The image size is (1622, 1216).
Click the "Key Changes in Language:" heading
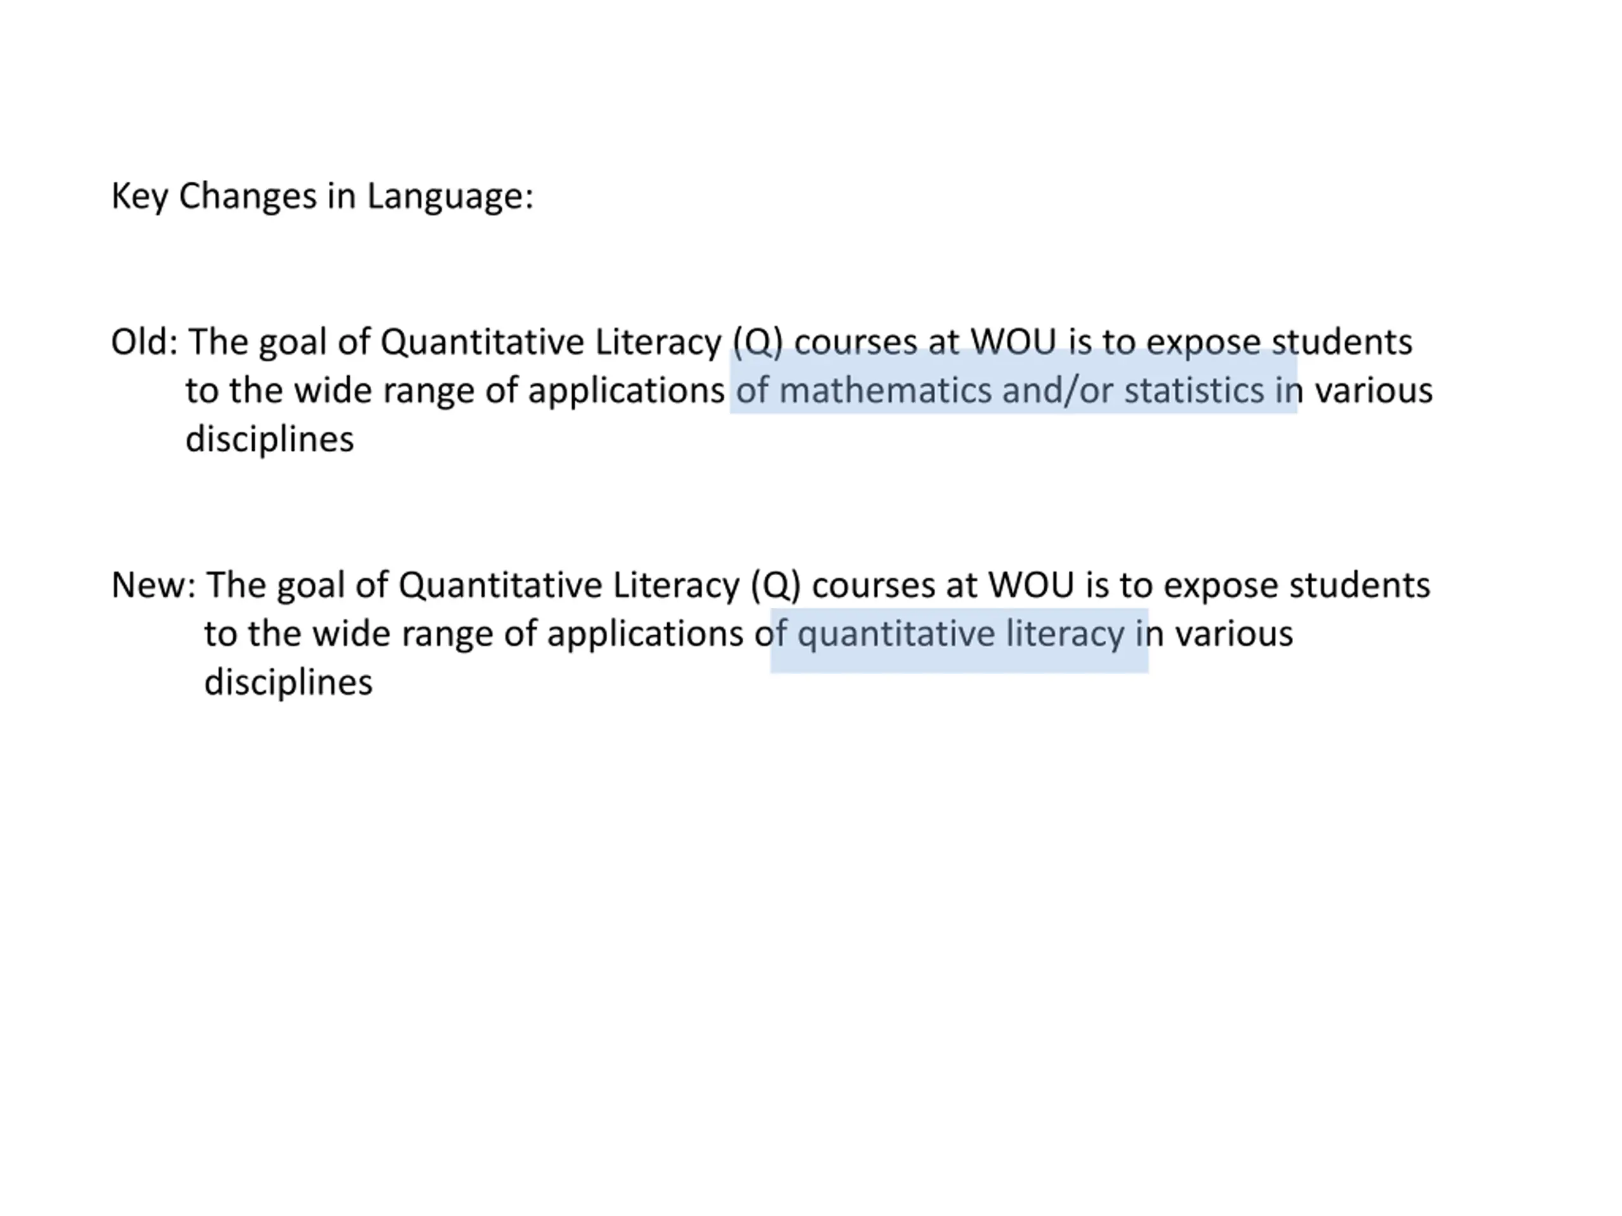coord(322,196)
